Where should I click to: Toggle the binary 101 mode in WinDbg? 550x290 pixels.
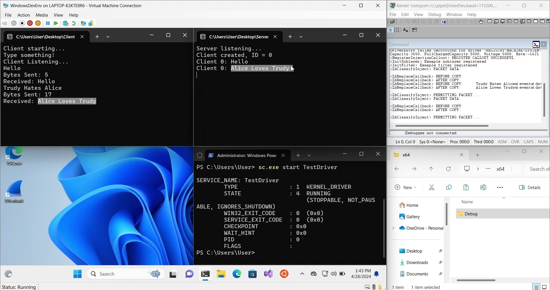(397, 30)
